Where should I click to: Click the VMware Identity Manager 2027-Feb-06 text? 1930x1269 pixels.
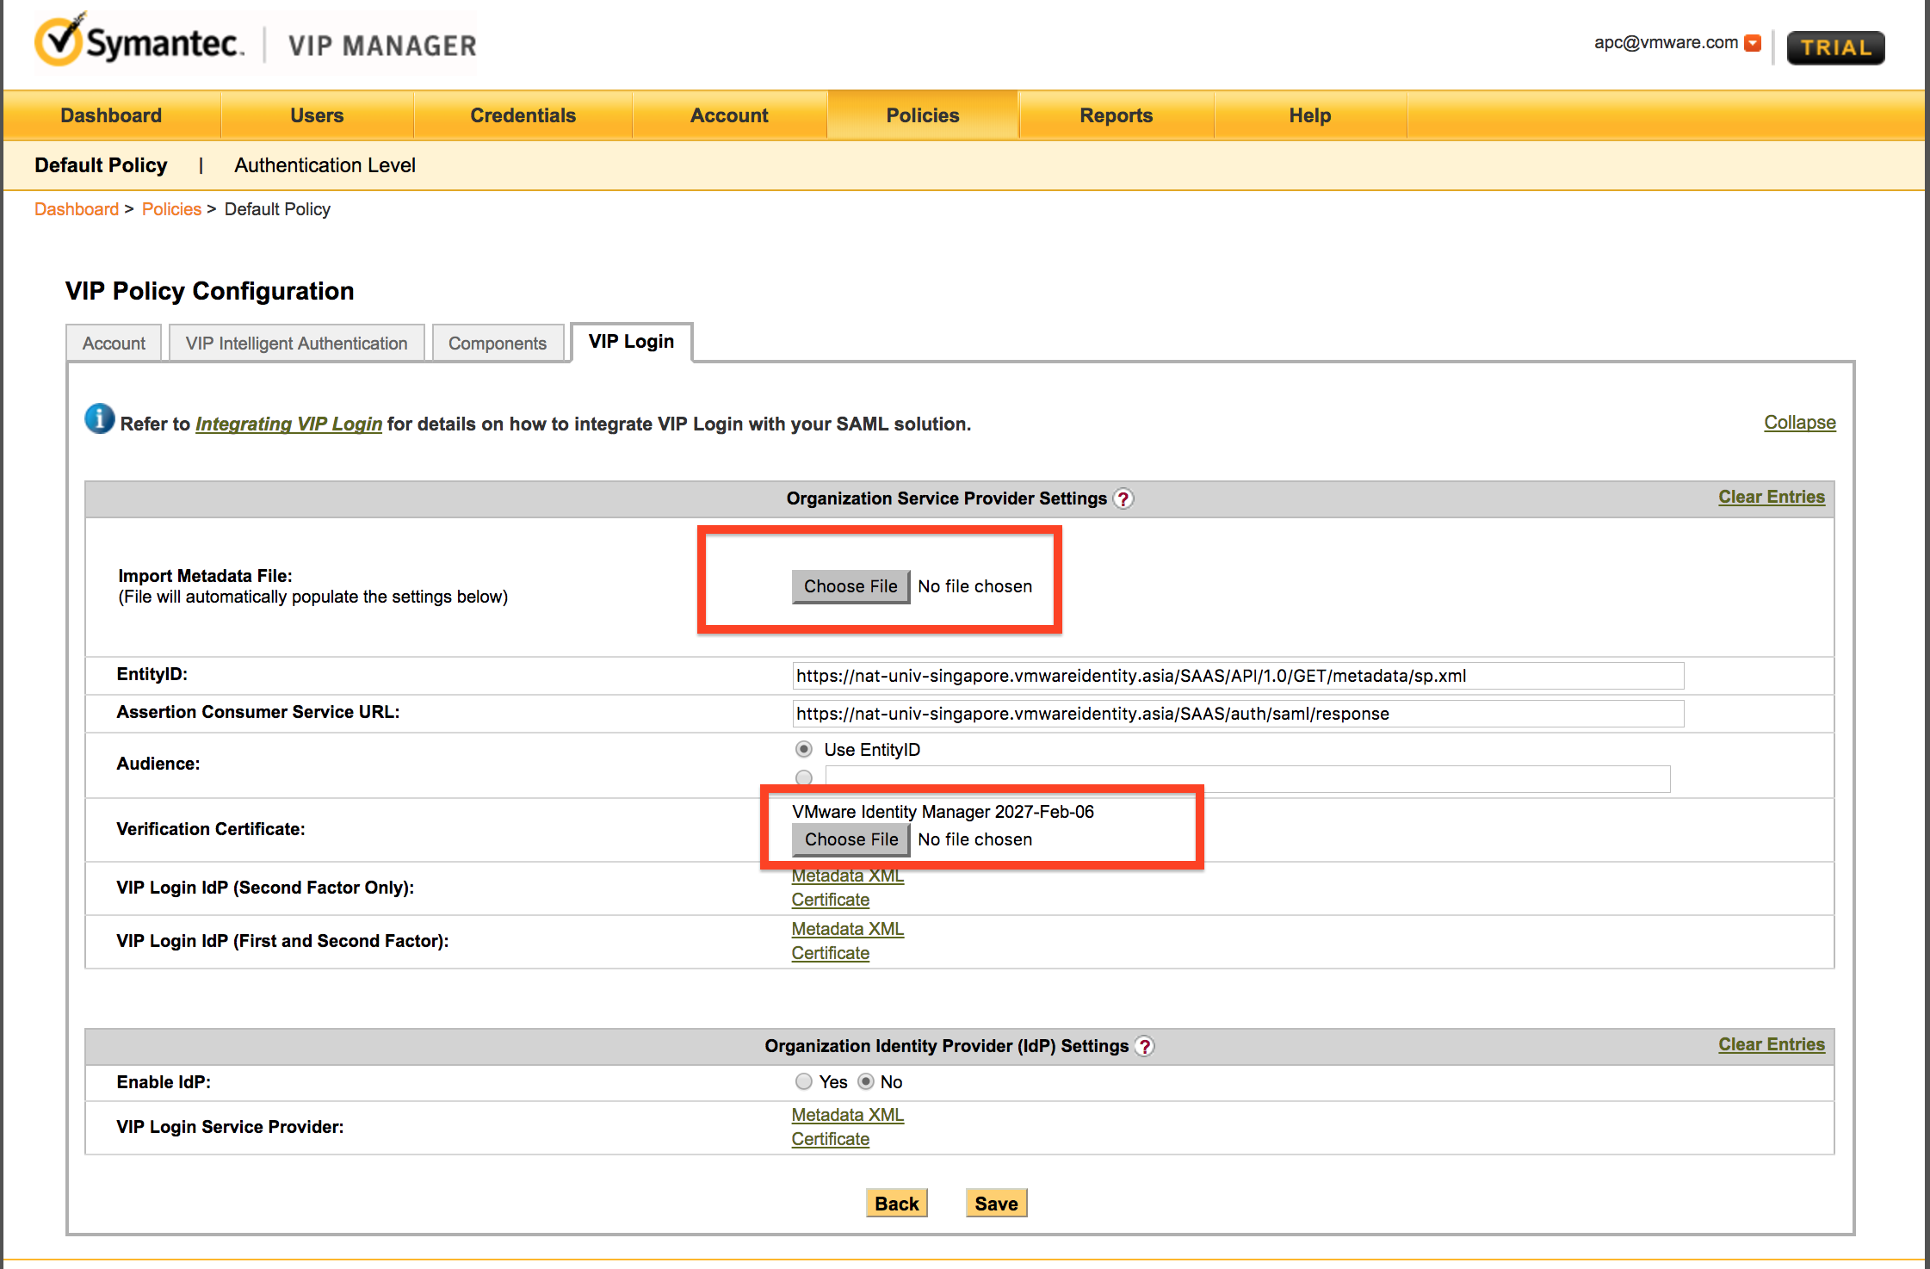pos(943,812)
